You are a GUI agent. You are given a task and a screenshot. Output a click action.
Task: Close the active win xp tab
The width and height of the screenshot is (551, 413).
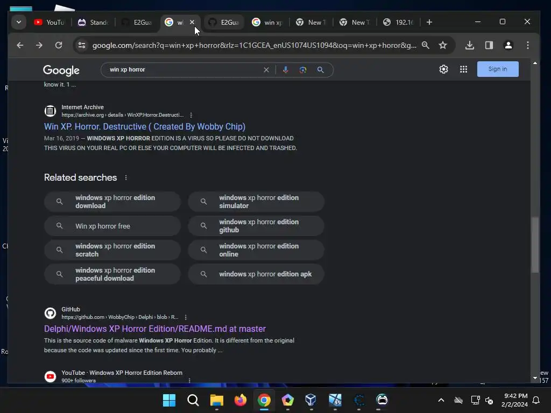(x=192, y=22)
